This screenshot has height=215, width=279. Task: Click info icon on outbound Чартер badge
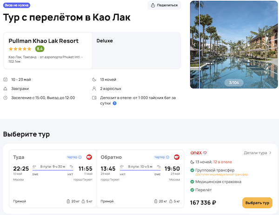click(x=80, y=157)
